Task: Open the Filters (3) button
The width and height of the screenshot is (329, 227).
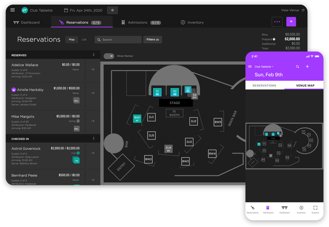Action: coord(152,40)
